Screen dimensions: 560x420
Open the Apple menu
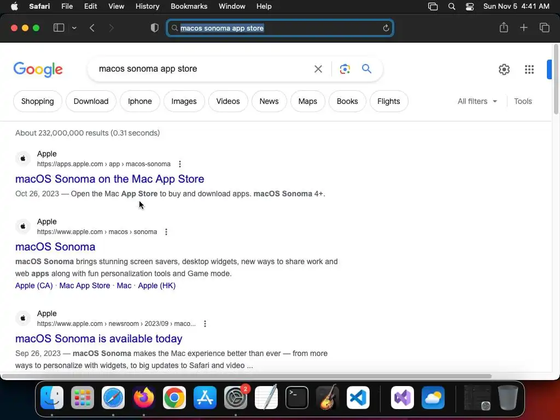click(14, 6)
